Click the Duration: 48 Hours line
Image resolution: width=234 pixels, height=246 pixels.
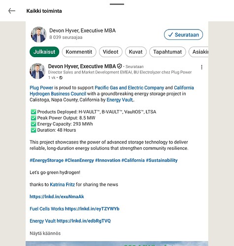[54, 130]
